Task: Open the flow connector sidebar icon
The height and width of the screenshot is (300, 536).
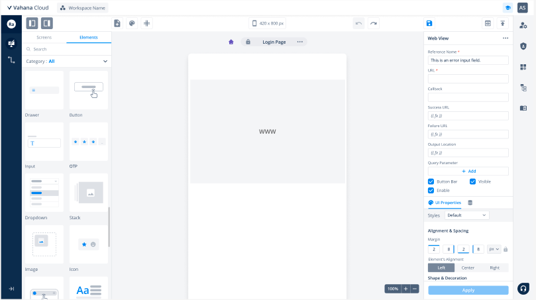Action: pos(11,60)
